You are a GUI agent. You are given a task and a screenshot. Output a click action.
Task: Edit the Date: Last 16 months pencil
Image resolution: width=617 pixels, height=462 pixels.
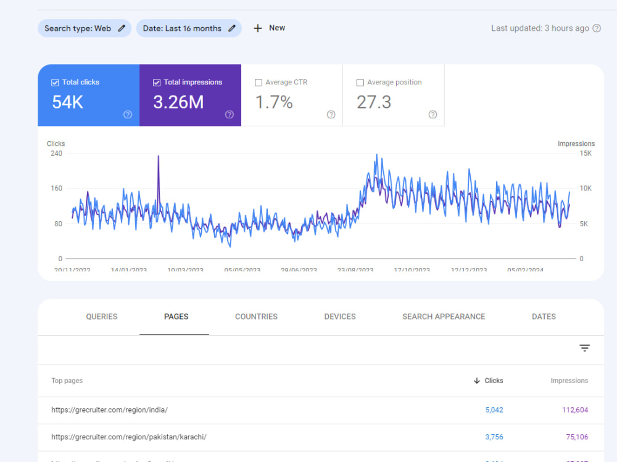[232, 28]
